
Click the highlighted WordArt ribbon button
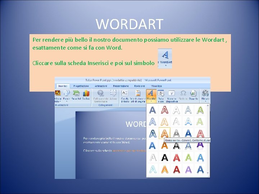(151, 96)
